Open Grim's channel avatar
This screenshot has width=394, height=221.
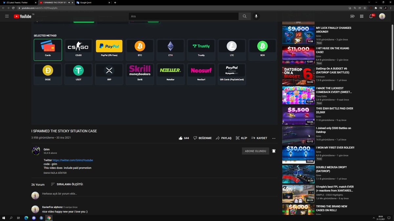(35, 151)
